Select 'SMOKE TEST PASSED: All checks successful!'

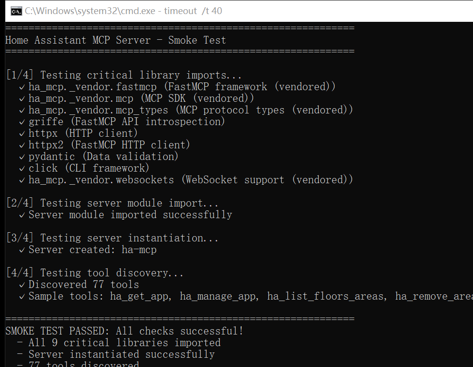click(x=124, y=331)
